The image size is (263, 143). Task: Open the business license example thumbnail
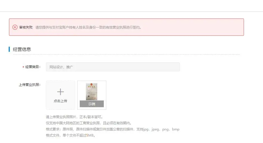[91, 92]
